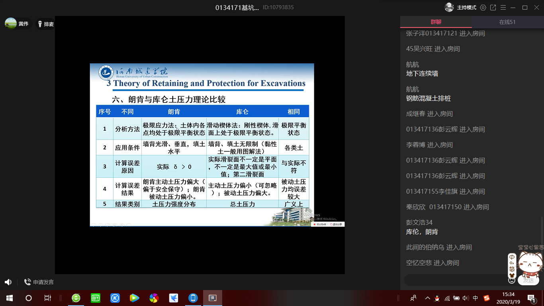This screenshot has height=306, width=544.
Task: Open Kugou music icon in taskbar
Action: click(115, 298)
